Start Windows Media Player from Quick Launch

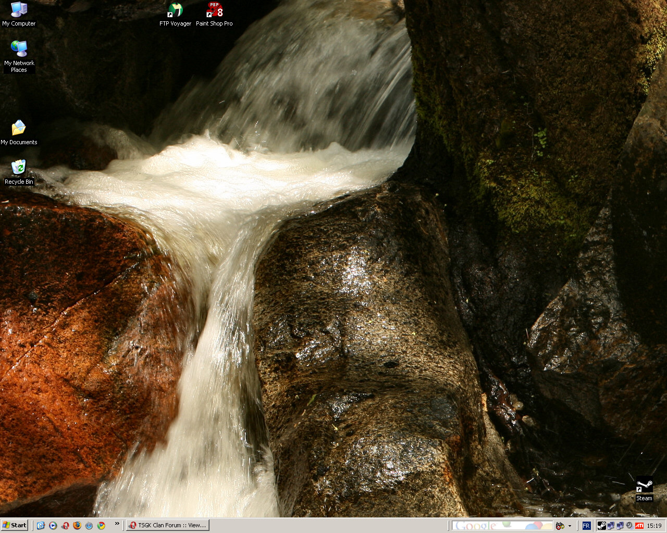click(53, 525)
